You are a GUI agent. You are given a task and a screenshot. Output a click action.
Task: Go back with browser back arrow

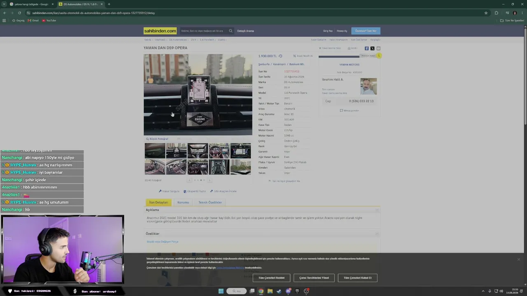pyautogui.click(x=5, y=13)
